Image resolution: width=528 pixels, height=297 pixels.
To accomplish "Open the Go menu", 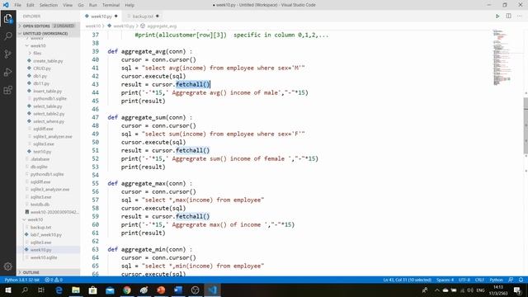I will (81, 5).
